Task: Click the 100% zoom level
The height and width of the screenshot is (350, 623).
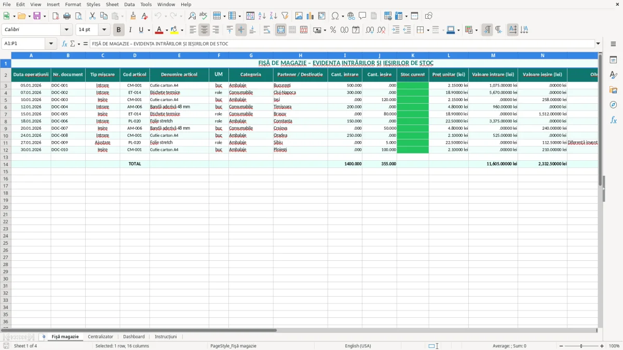Action: point(614,346)
